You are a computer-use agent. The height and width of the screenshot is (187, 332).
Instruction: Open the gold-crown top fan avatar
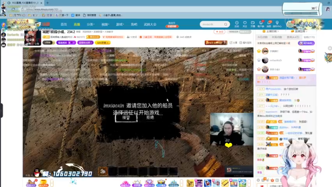point(265,51)
